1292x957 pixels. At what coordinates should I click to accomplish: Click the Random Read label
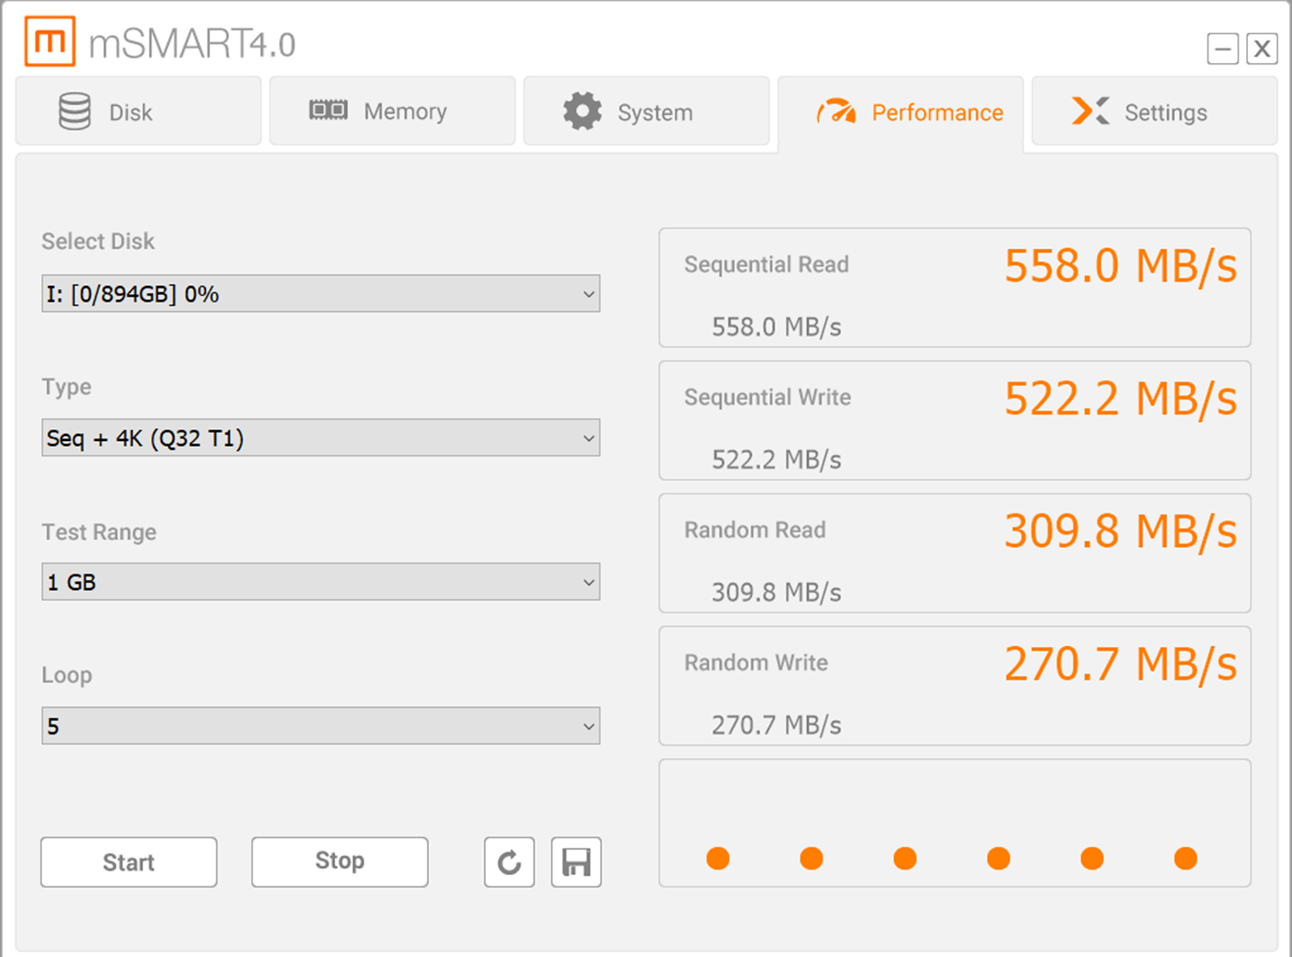(755, 530)
